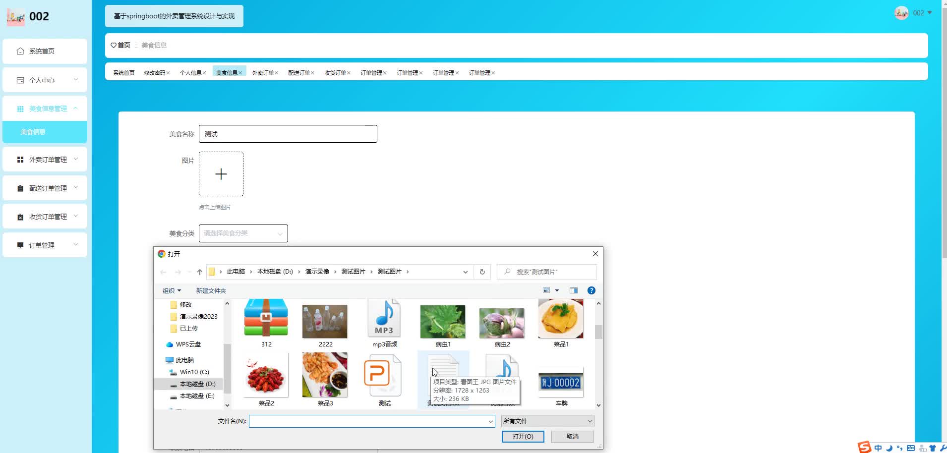Click the 美食名称 input field
Screen dimensions: 947x453
pyautogui.click(x=288, y=134)
